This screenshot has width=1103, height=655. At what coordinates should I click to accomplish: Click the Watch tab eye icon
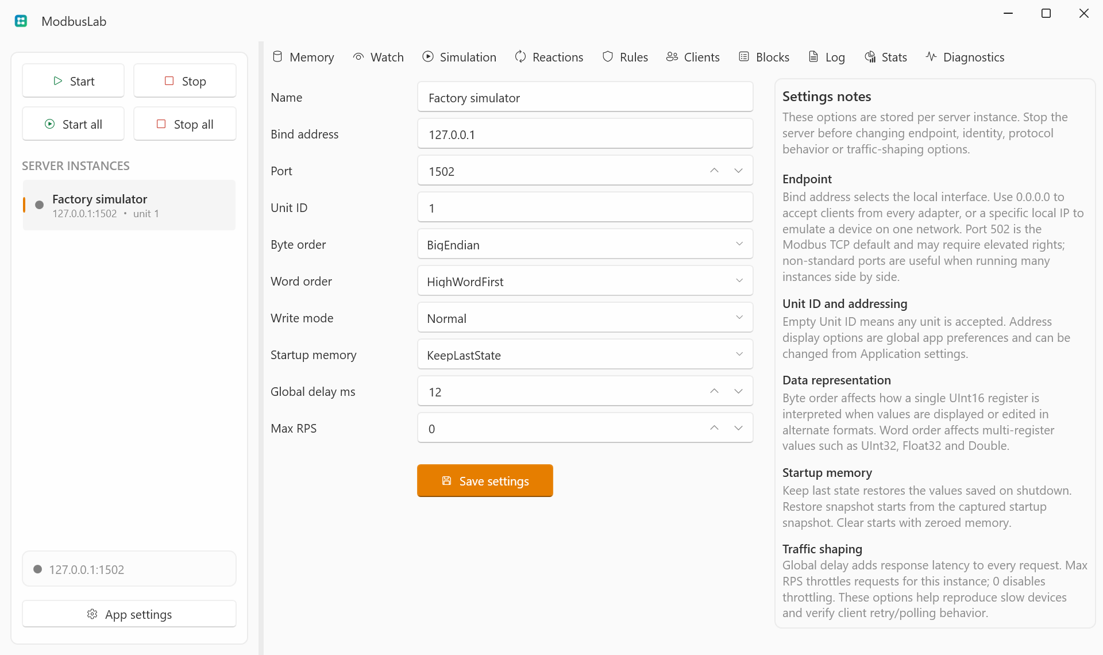(358, 57)
